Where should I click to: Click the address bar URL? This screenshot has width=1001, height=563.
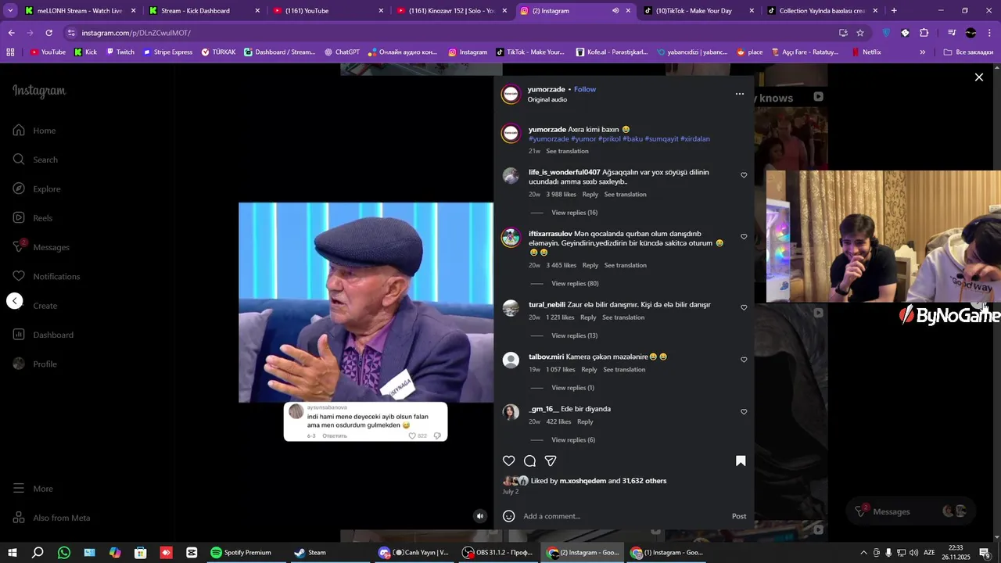pos(136,33)
